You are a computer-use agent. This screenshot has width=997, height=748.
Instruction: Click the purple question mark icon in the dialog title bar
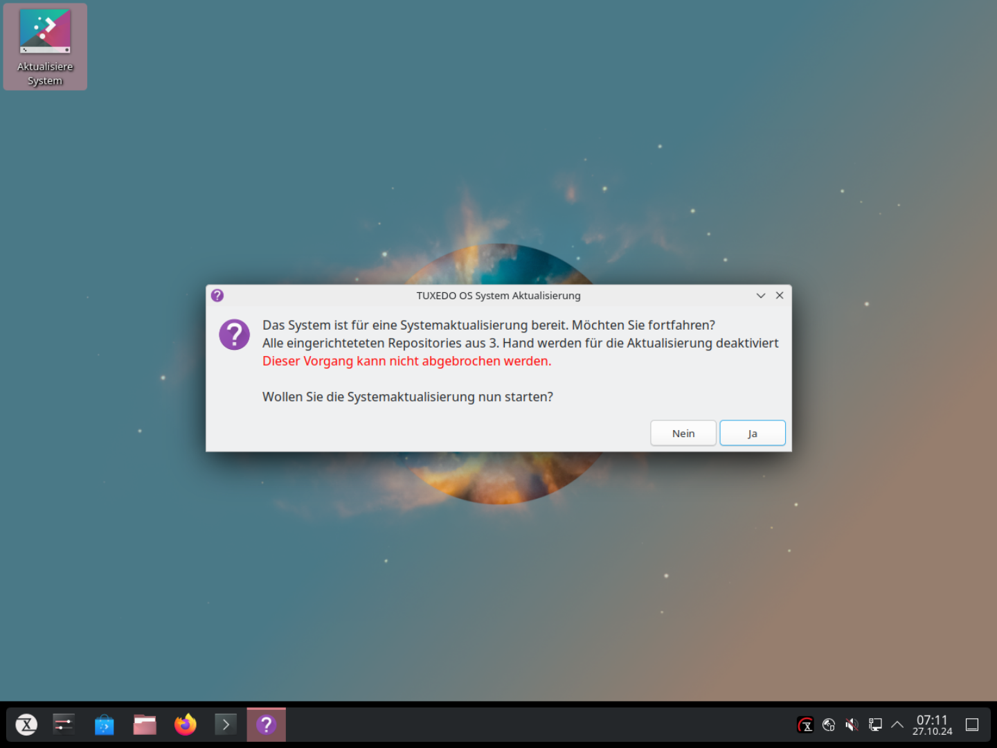[x=217, y=296]
